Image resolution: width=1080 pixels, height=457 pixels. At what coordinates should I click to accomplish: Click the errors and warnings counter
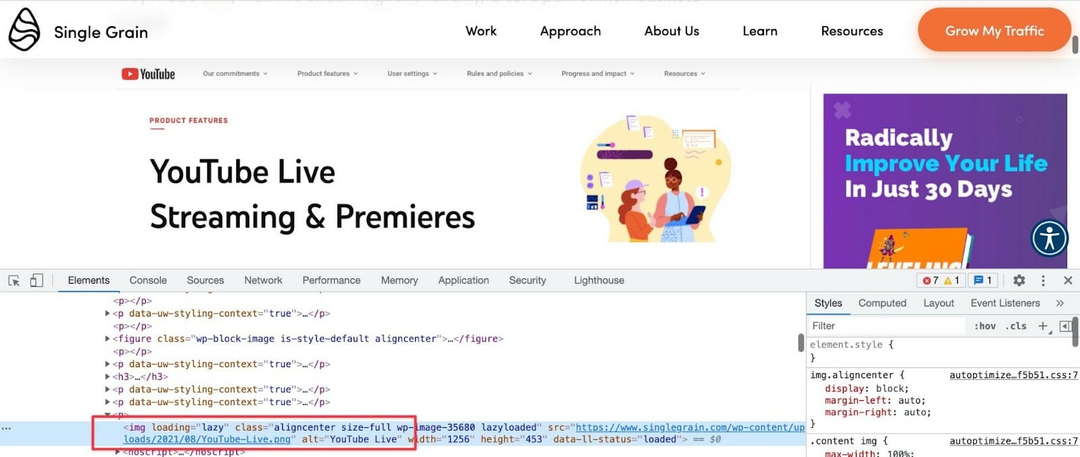point(941,281)
